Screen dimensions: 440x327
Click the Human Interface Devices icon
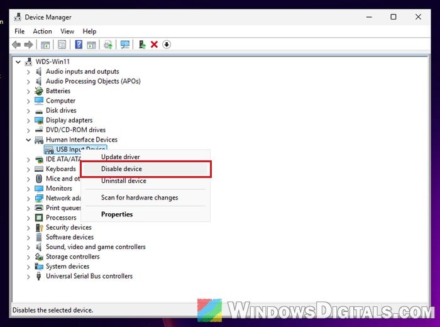click(39, 140)
